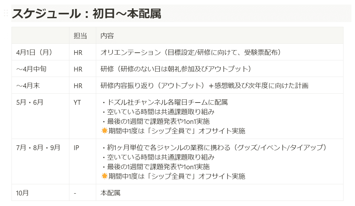Viewport: 355px width, 206px height.
Task: Click the drag handle beside the スケジュール heading
Action: click(6, 13)
